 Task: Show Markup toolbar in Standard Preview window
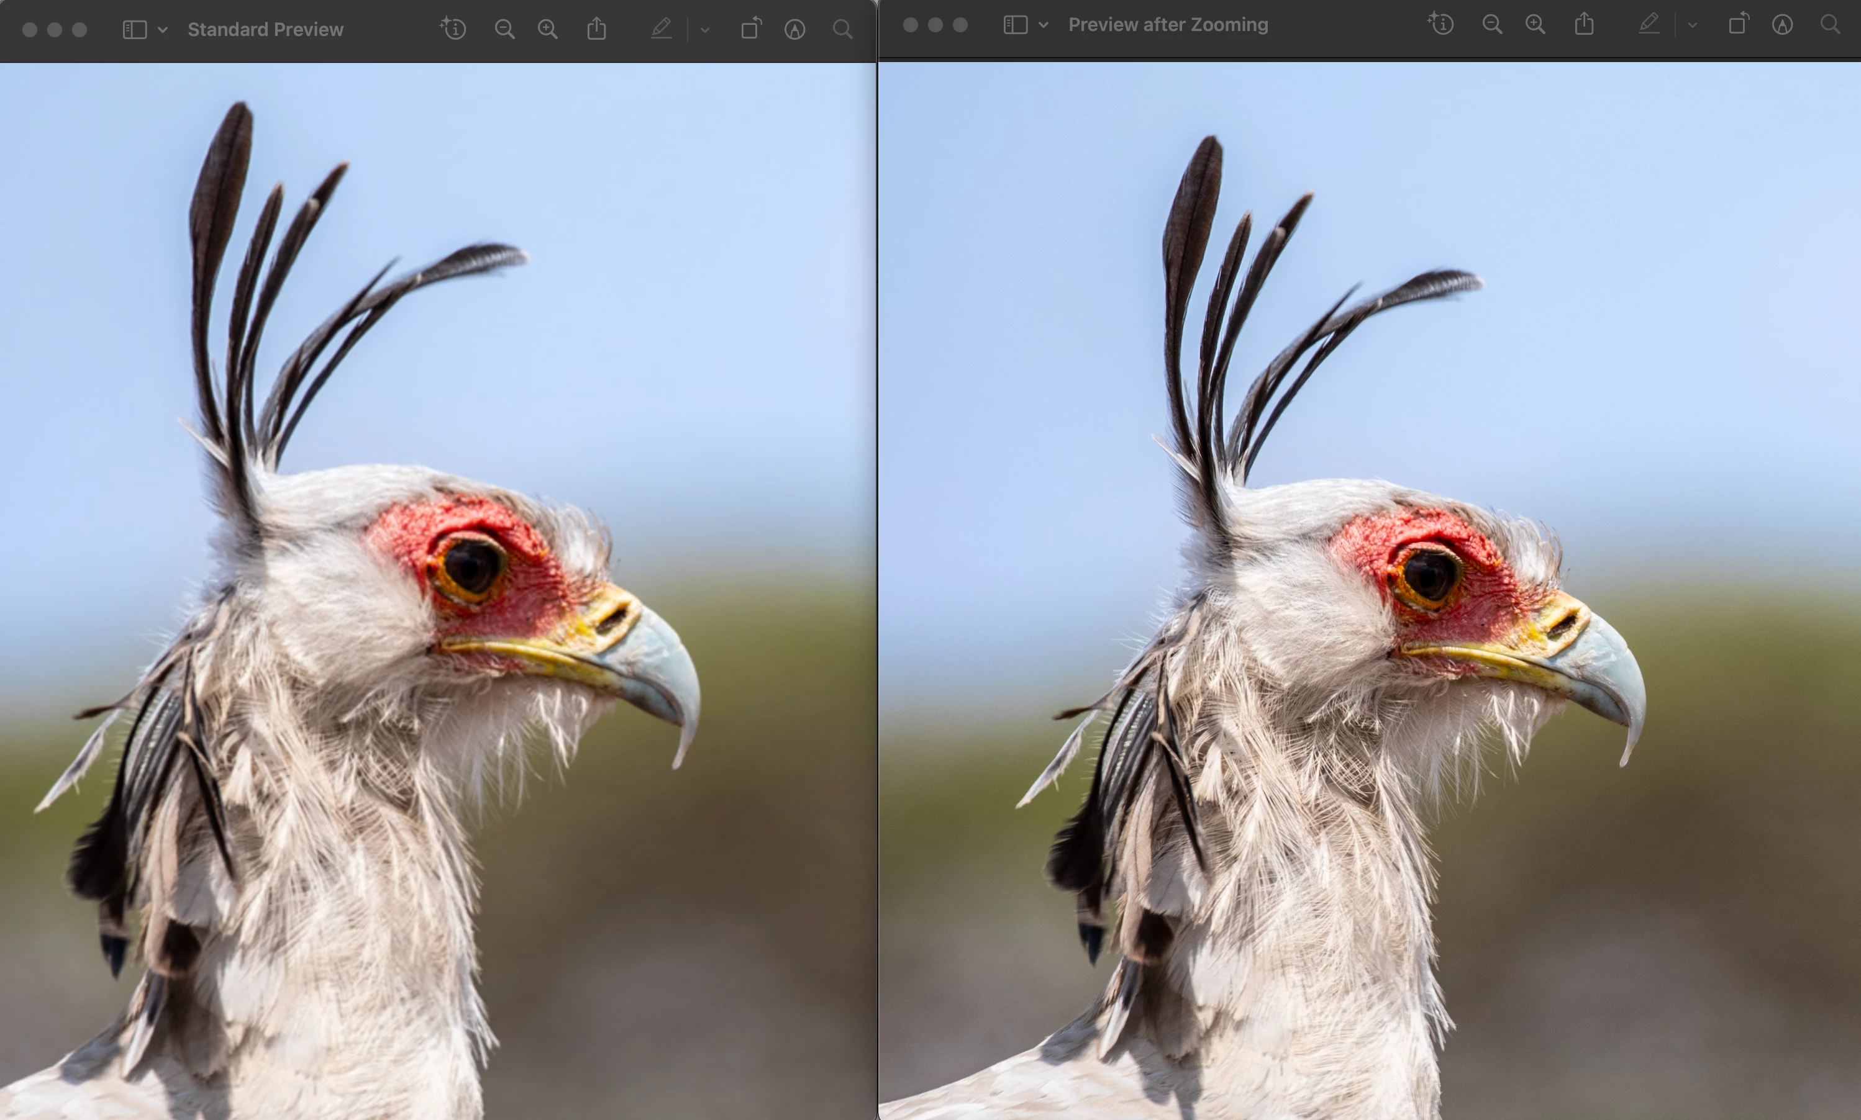794,29
